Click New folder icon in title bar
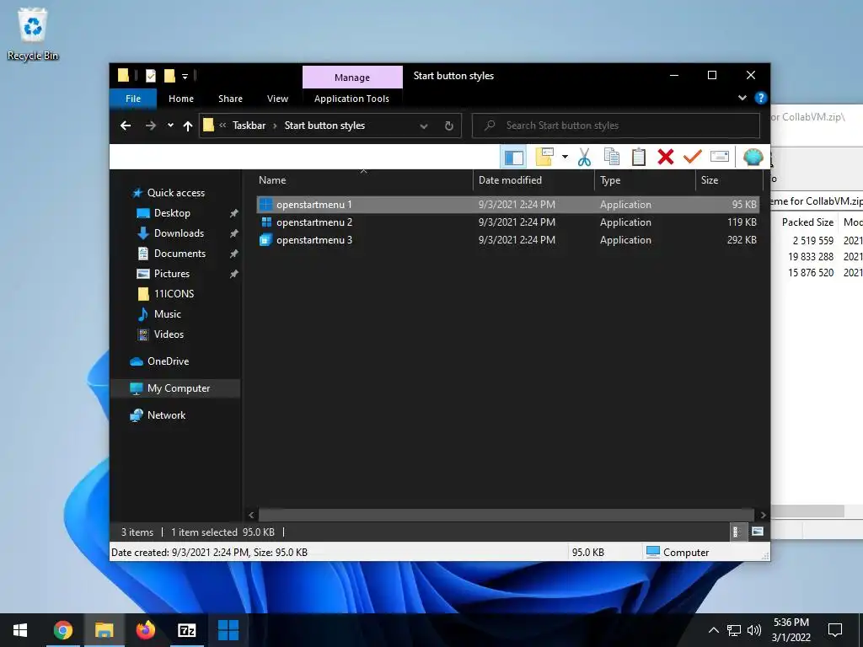 click(169, 76)
